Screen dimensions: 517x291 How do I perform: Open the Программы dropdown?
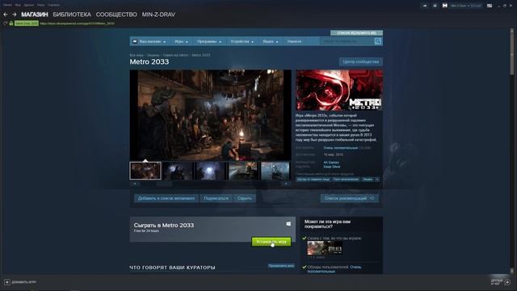click(209, 41)
